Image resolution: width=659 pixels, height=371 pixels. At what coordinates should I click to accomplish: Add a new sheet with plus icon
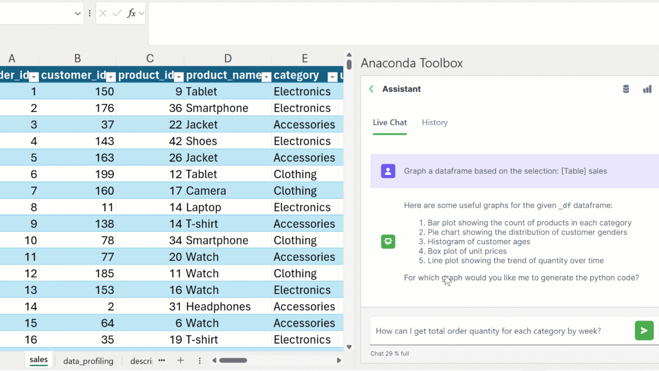click(x=180, y=361)
